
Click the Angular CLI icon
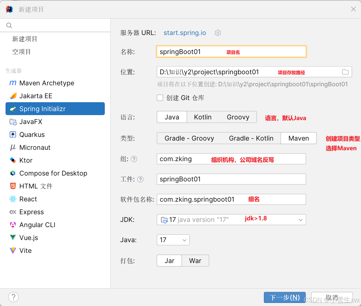13,225
